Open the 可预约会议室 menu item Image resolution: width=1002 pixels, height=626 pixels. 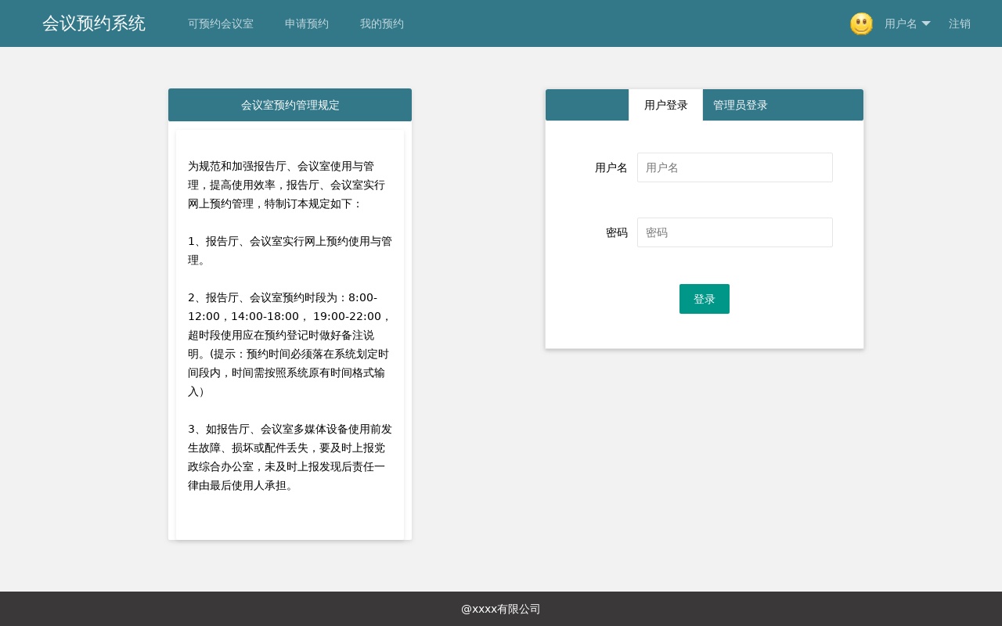[x=221, y=23]
